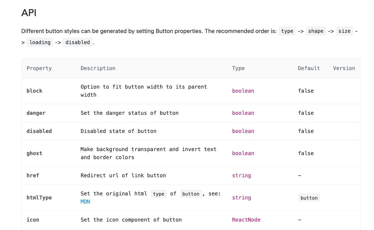Click the Type column header
This screenshot has height=230, width=374.
coord(238,68)
